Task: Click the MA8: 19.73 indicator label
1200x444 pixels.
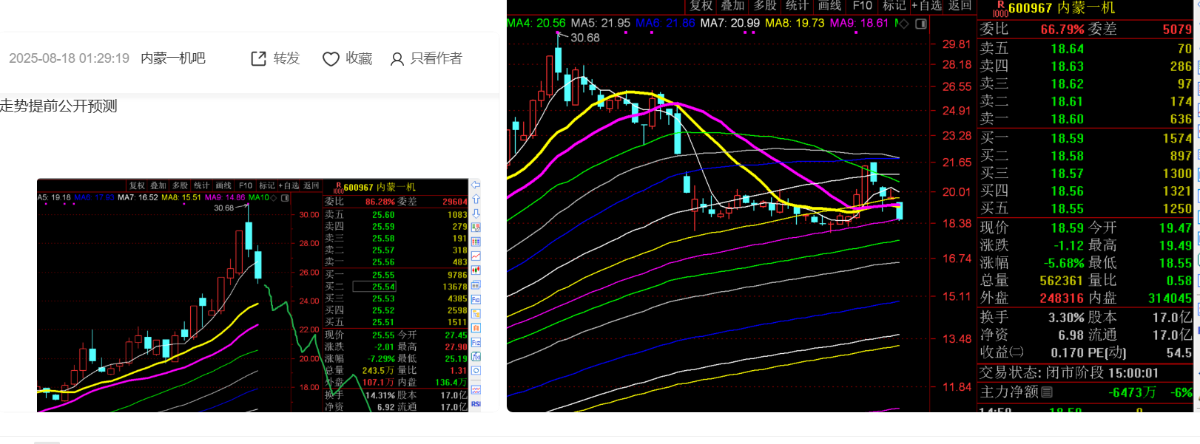Action: click(x=794, y=24)
